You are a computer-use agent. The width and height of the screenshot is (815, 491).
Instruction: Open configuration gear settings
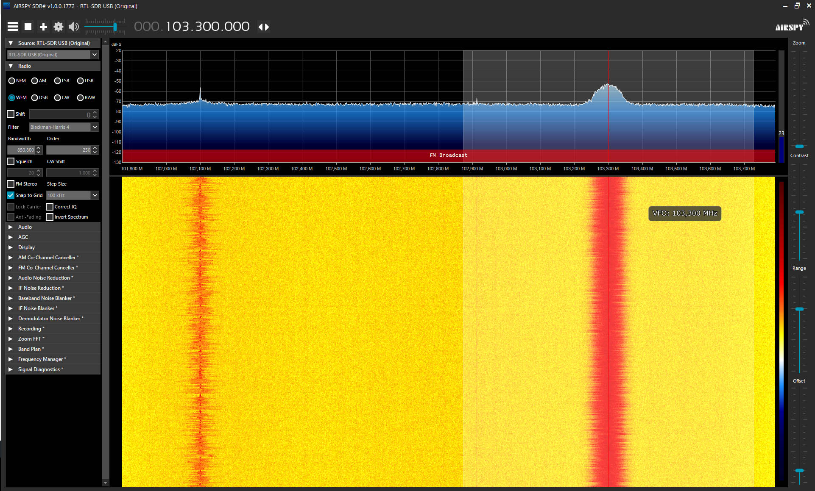coord(59,27)
